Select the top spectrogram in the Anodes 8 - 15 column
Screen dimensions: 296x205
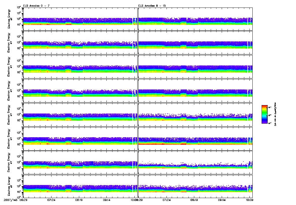(195, 19)
